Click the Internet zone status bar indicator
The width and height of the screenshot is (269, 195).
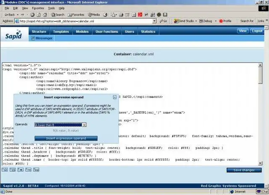click(238, 192)
